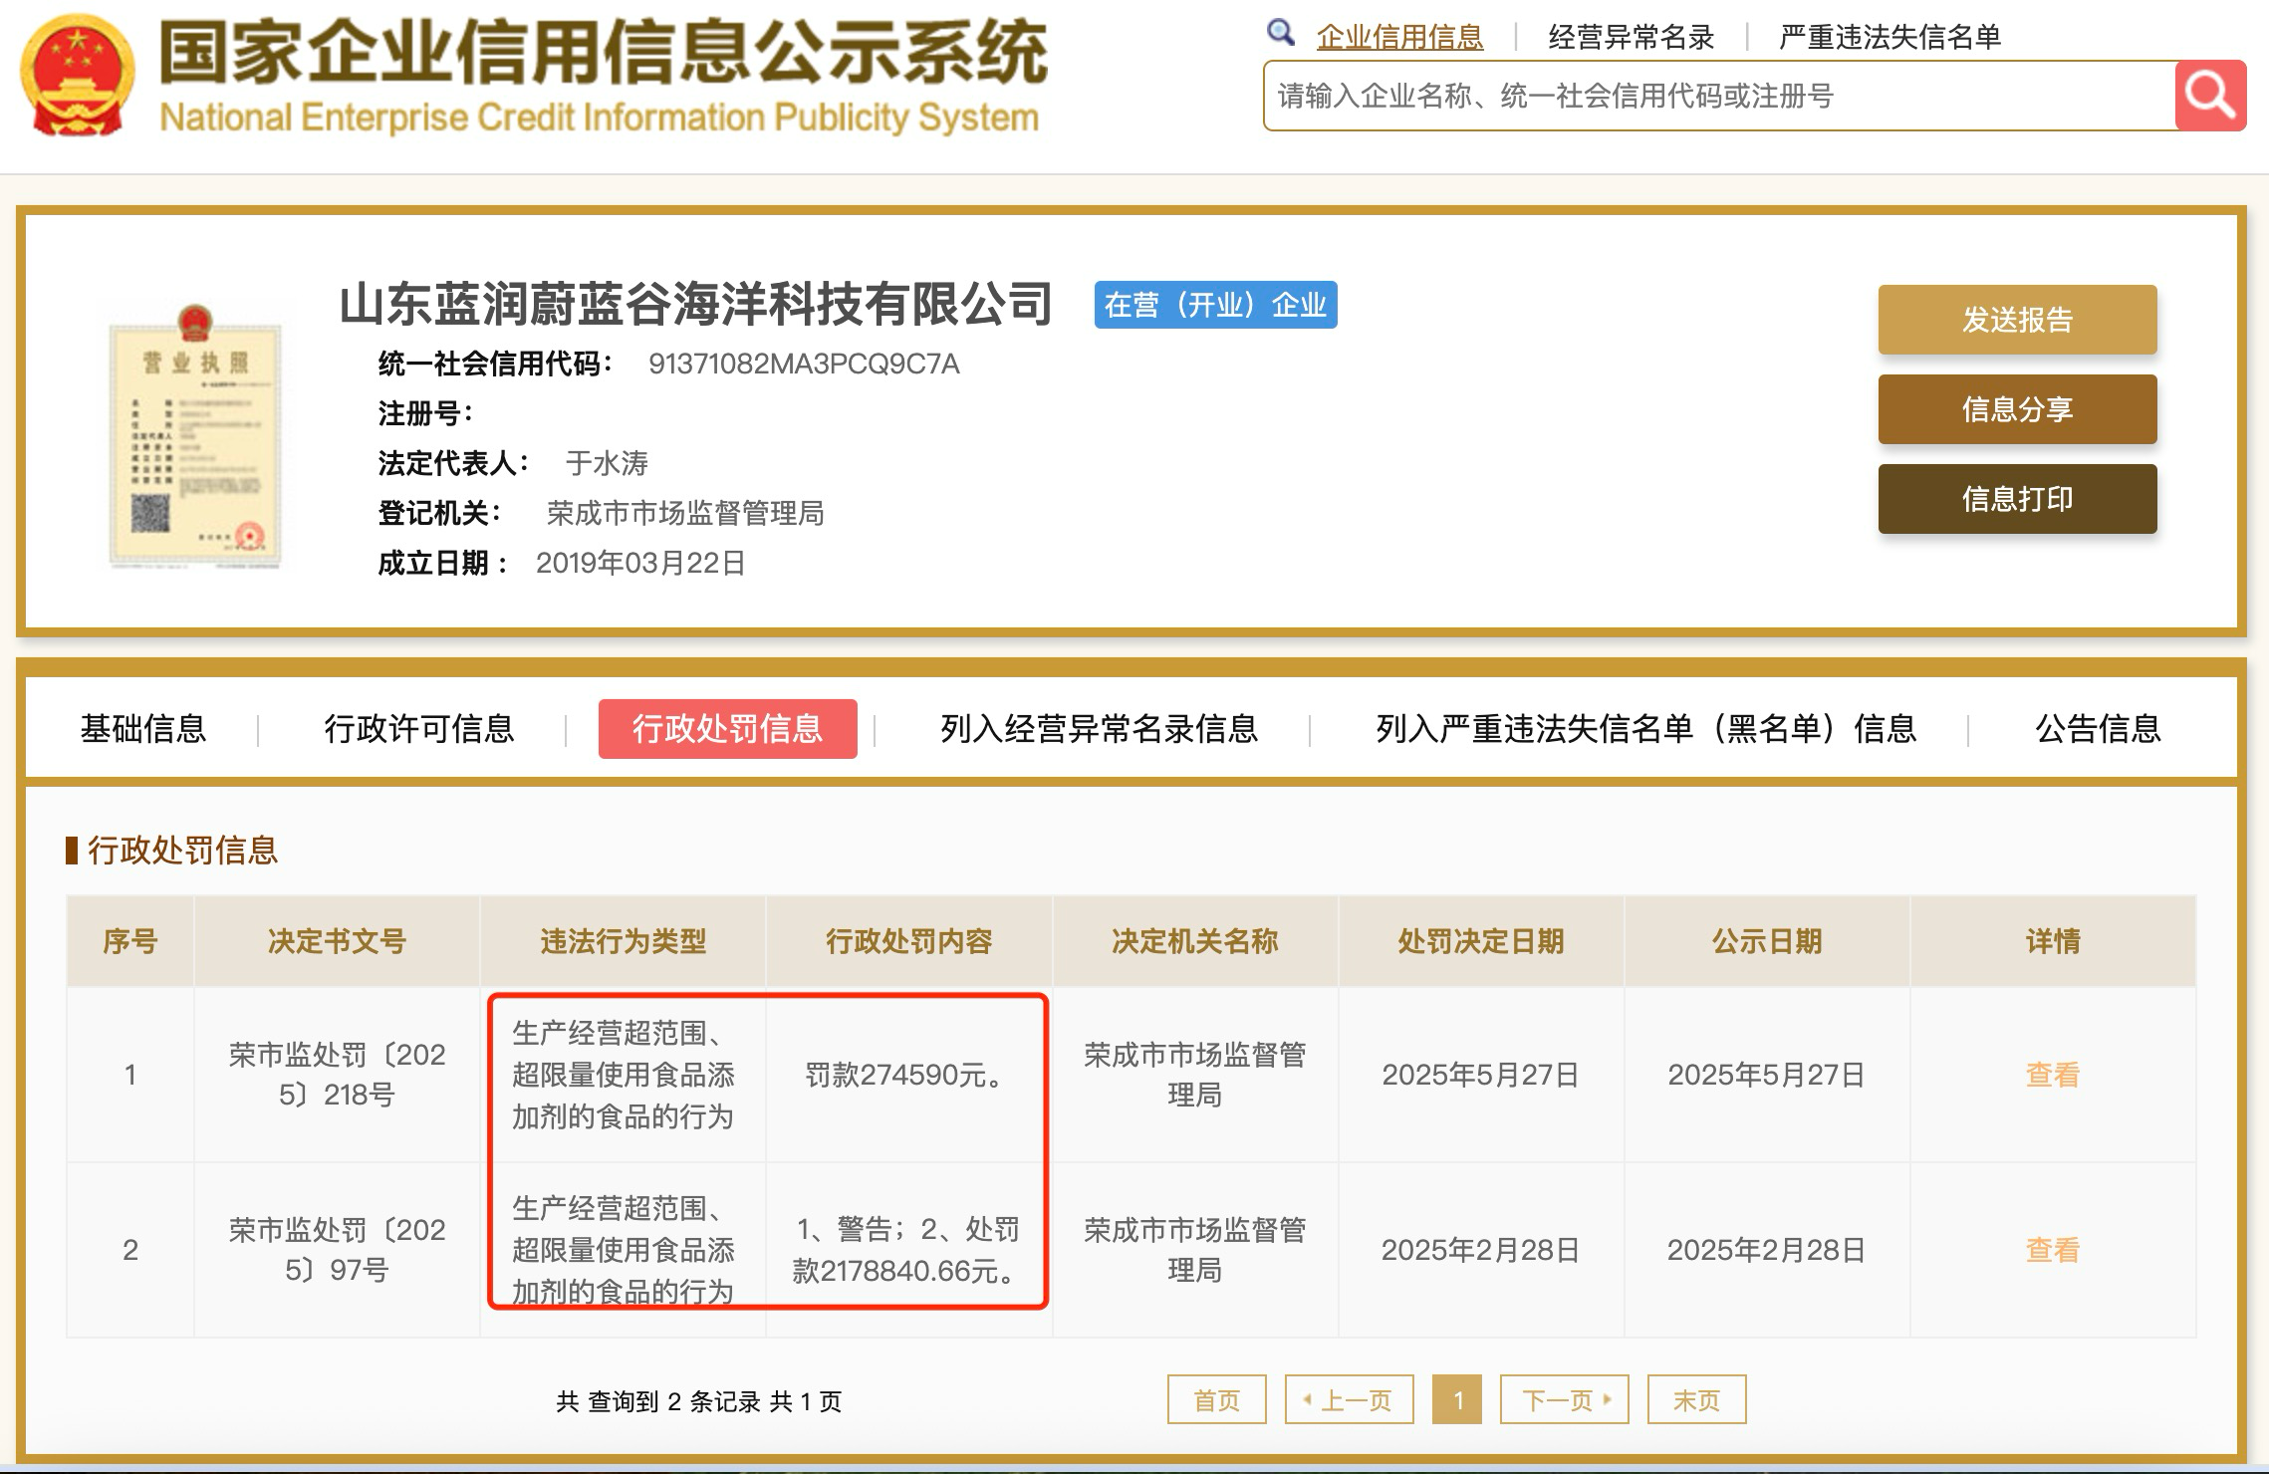Image resolution: width=2269 pixels, height=1474 pixels.
Task: Switch to the 基础信息 tab
Action: coord(143,729)
